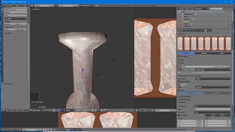Toggle the Show Alpha checkbox
The image size is (235, 132).
[179, 56]
